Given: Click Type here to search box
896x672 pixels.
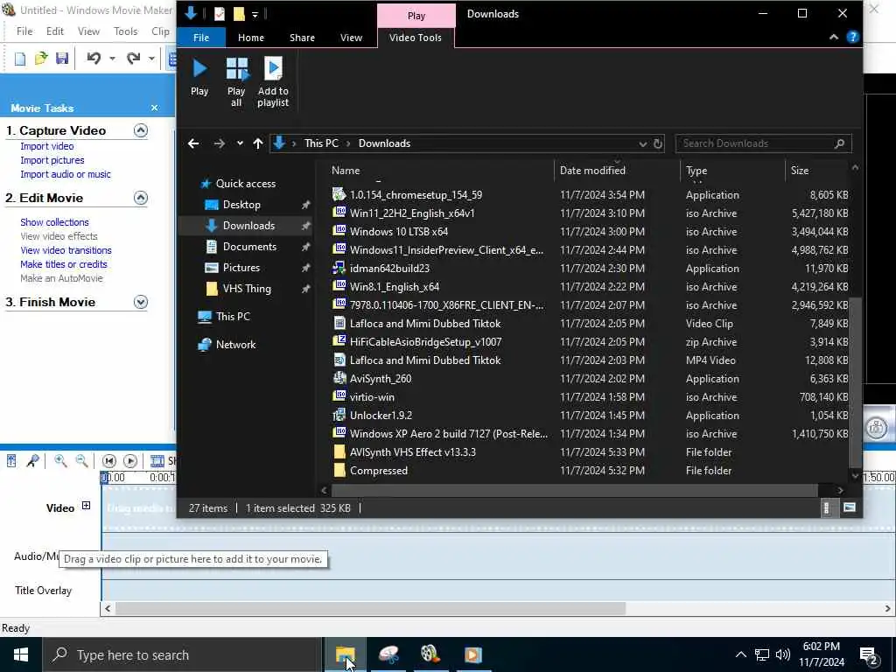Looking at the screenshot, I should tap(183, 654).
